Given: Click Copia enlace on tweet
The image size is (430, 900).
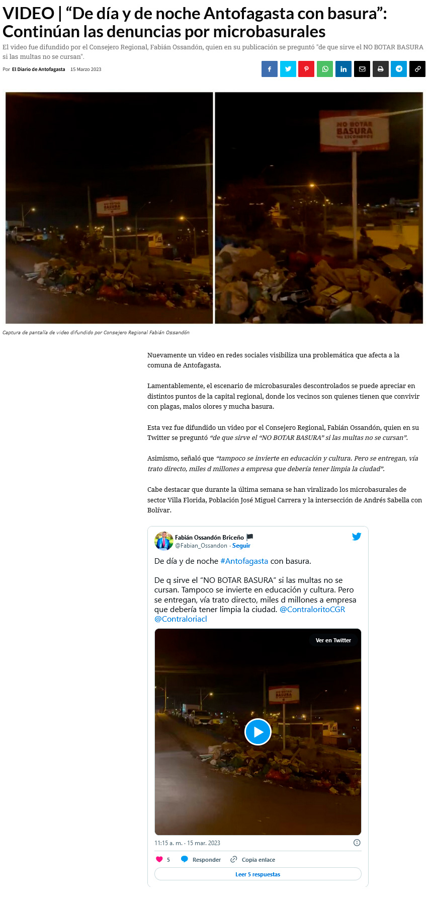Looking at the screenshot, I should [252, 860].
